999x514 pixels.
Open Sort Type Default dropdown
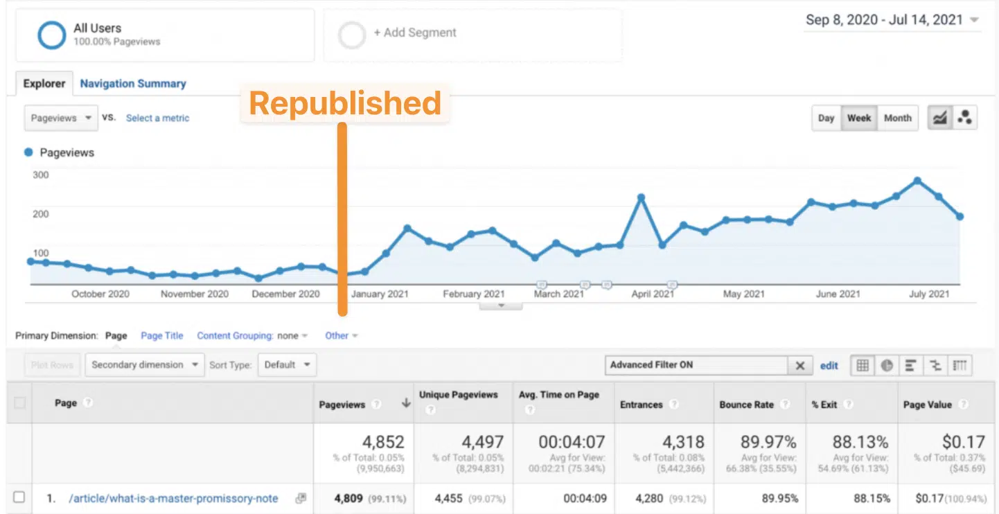(x=287, y=365)
